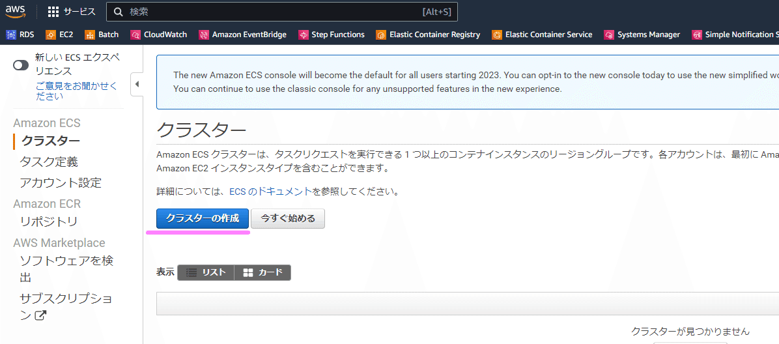Open the ECS のドキュメント link
The width and height of the screenshot is (779, 344).
pyautogui.click(x=271, y=192)
